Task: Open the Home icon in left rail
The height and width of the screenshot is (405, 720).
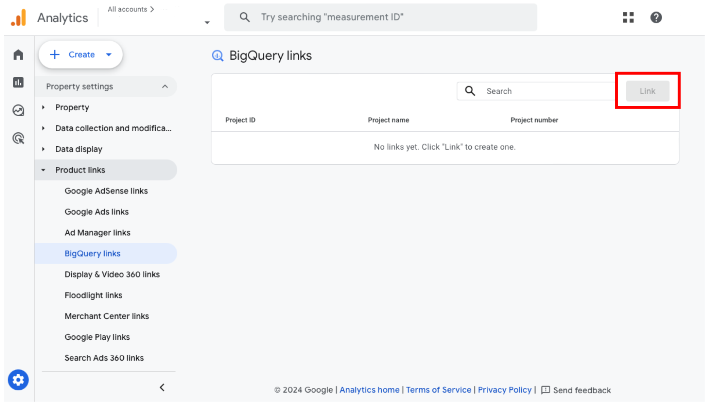Action: click(x=18, y=55)
